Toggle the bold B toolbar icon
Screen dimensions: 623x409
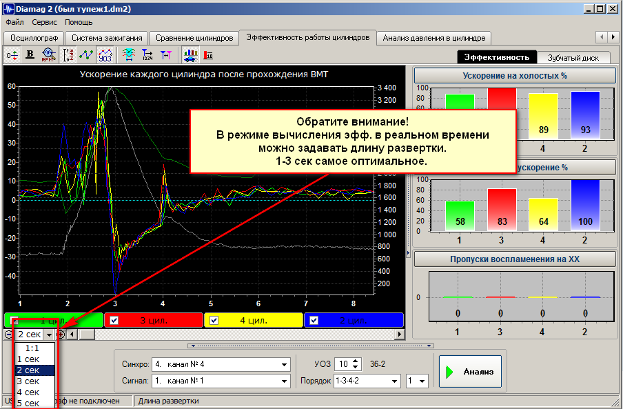[30, 55]
